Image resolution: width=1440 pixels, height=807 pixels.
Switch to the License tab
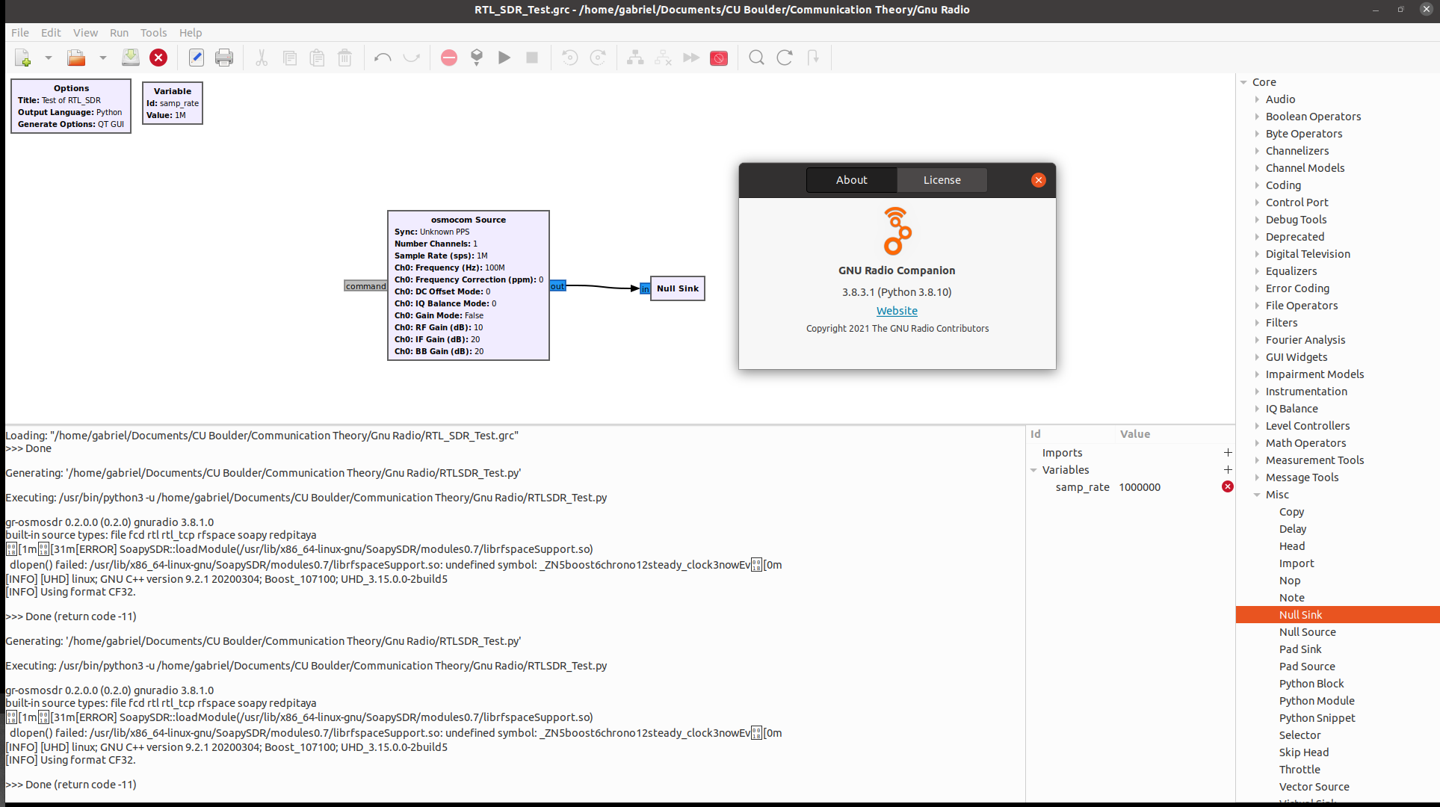pos(942,179)
